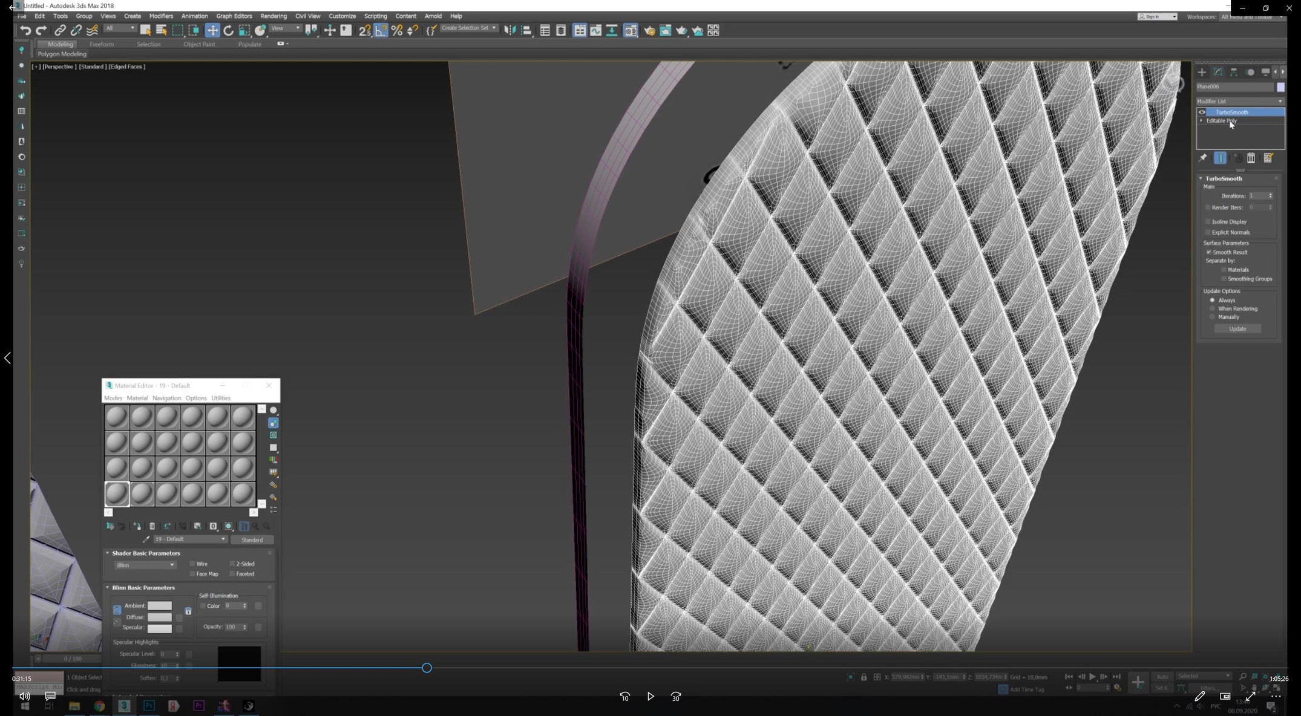This screenshot has height=716, width=1301.
Task: Open the Create tab plus icon
Action: [1202, 72]
